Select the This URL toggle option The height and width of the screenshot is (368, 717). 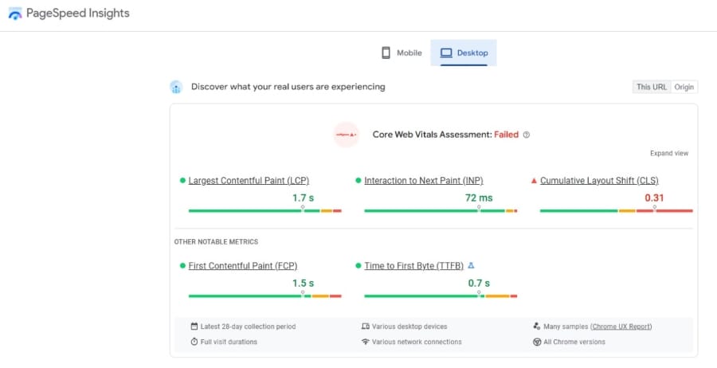(651, 87)
